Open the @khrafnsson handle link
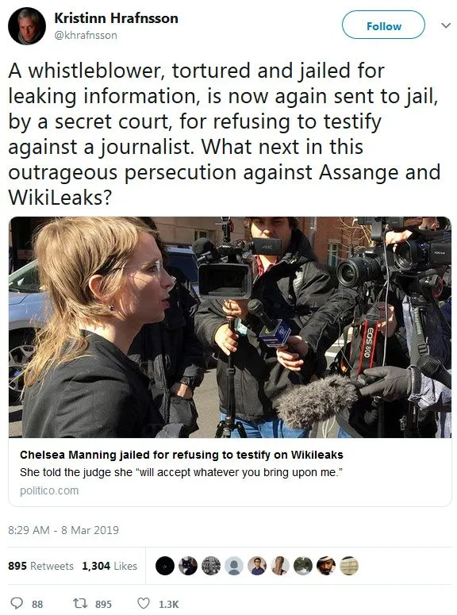This screenshot has height=615, width=457. (x=86, y=35)
